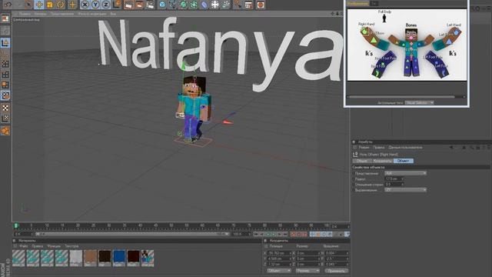Open the Объект dropdown in coordinates panel
Viewport: 492px width, 277px height.
pos(279,271)
